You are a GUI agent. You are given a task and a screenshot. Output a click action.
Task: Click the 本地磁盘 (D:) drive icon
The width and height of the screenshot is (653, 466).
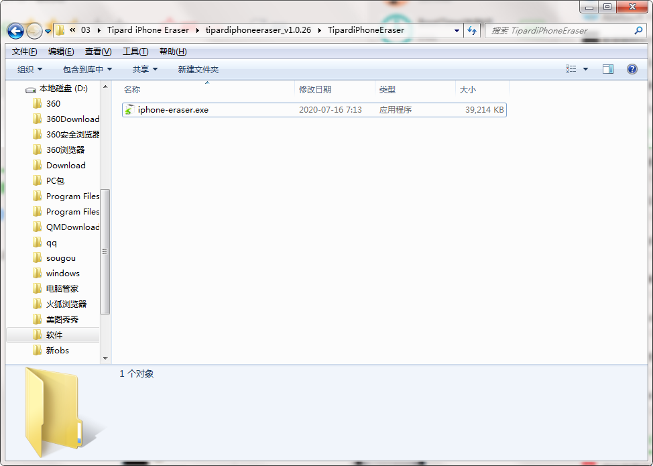click(30, 89)
